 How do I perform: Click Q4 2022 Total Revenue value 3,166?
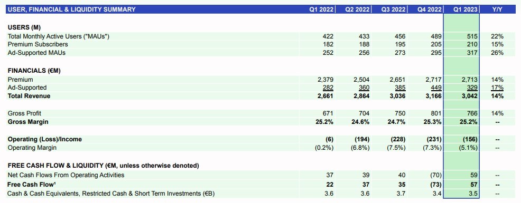pos(432,96)
